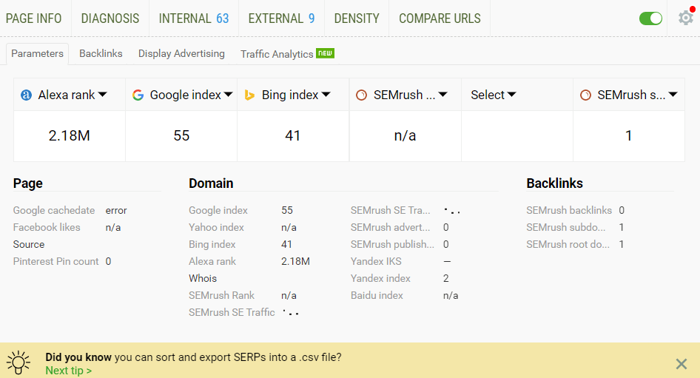Click the lightbulb tip icon
Image resolution: width=700 pixels, height=378 pixels.
coord(18,362)
